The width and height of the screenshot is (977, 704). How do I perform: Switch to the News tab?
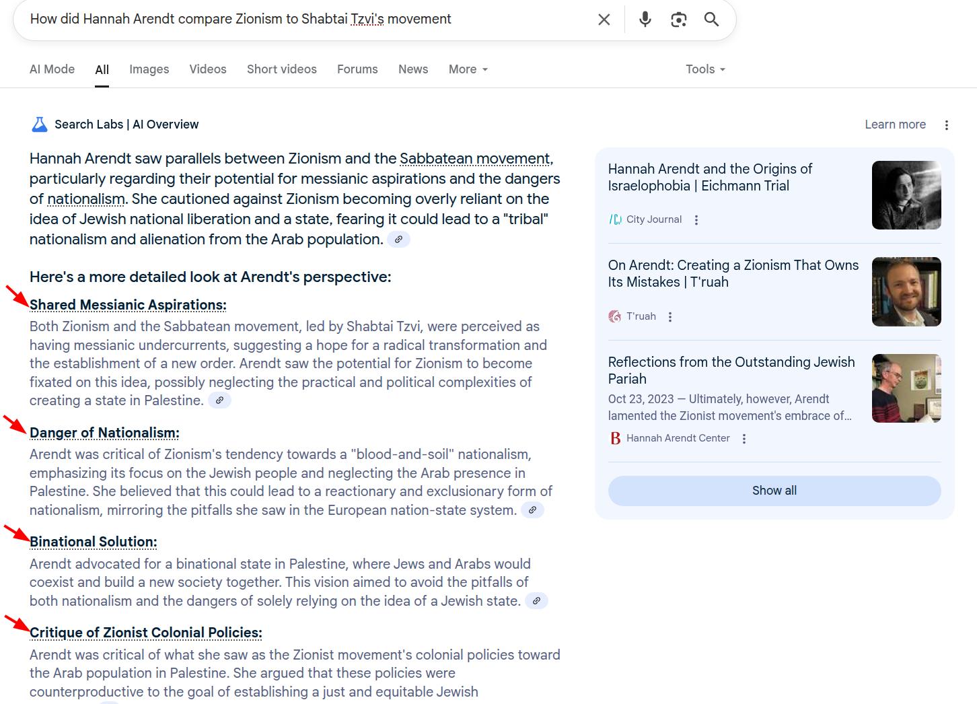[412, 69]
